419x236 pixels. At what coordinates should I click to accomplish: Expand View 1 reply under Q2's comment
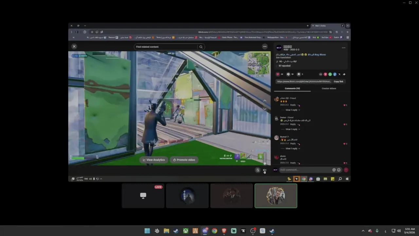coord(292,110)
